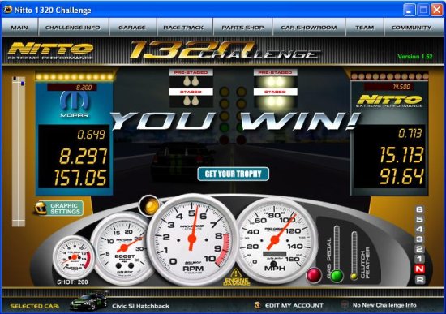
Task: Open the Parts Shop menu
Action: click(x=242, y=28)
